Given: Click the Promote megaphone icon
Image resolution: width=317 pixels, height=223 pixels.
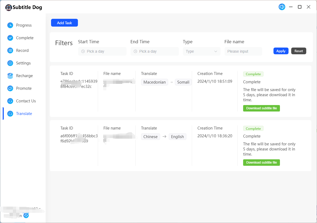Looking at the screenshot, I should tap(10, 88).
